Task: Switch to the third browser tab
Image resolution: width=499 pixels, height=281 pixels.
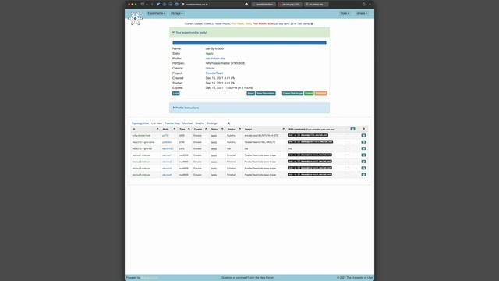Action: 316,5
